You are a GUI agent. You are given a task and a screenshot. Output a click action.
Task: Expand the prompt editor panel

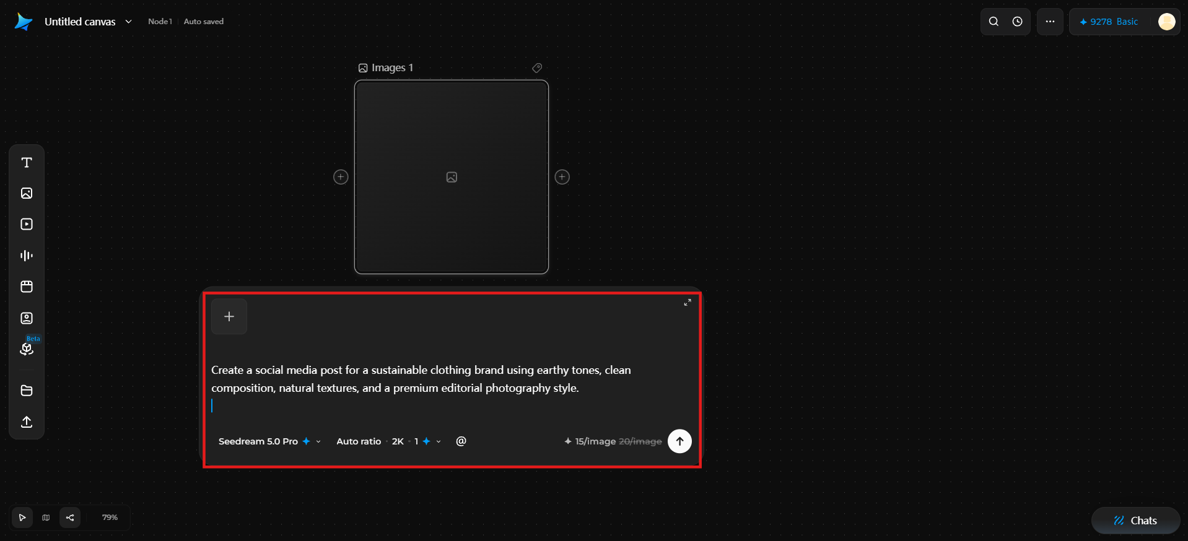coord(688,303)
